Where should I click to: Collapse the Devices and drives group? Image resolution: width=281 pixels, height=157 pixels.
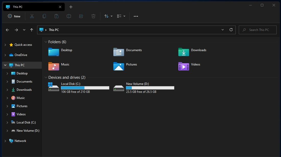pyautogui.click(x=46, y=77)
